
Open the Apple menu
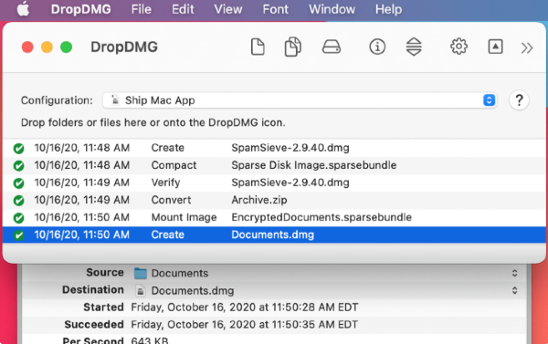coord(23,9)
